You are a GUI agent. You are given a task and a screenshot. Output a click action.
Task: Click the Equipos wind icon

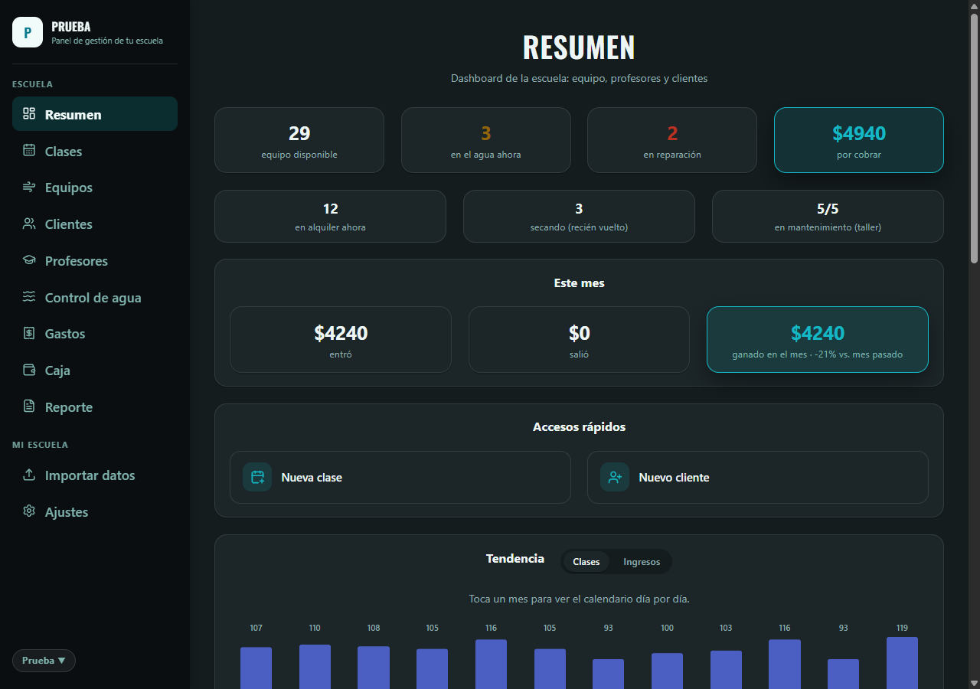[29, 188]
